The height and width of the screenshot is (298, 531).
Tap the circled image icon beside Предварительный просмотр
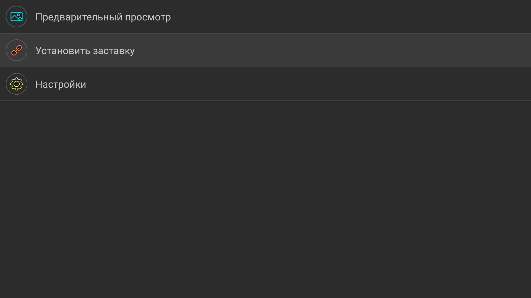pyautogui.click(x=17, y=17)
